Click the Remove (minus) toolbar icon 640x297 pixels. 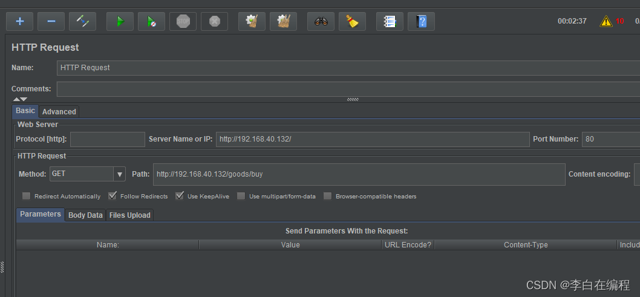[x=51, y=21]
